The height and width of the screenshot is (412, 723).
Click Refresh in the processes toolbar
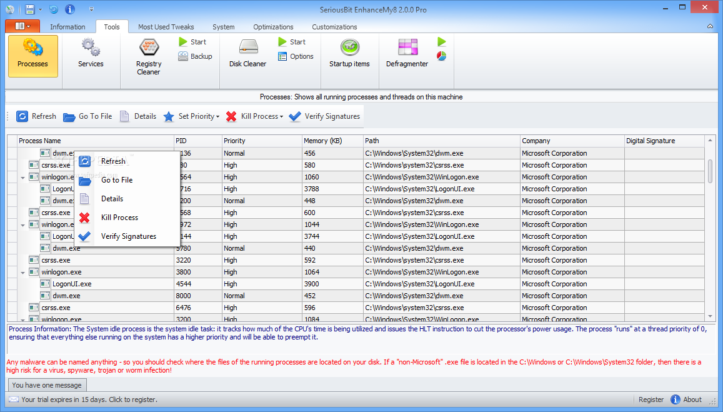(36, 116)
